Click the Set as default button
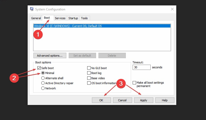This screenshot has height=120, width=206. [82, 56]
